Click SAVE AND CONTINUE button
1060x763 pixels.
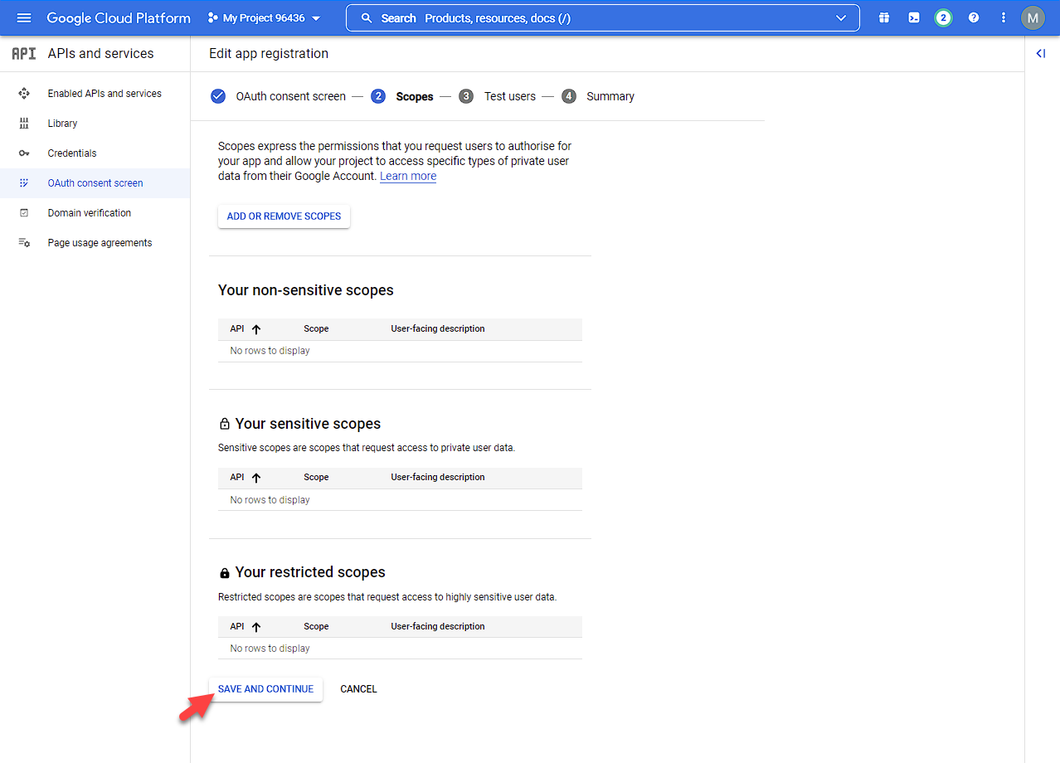(265, 689)
